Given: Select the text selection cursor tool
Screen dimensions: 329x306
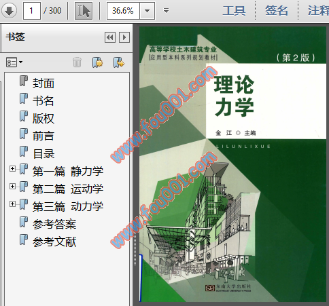Looking at the screenshot, I should [x=84, y=11].
